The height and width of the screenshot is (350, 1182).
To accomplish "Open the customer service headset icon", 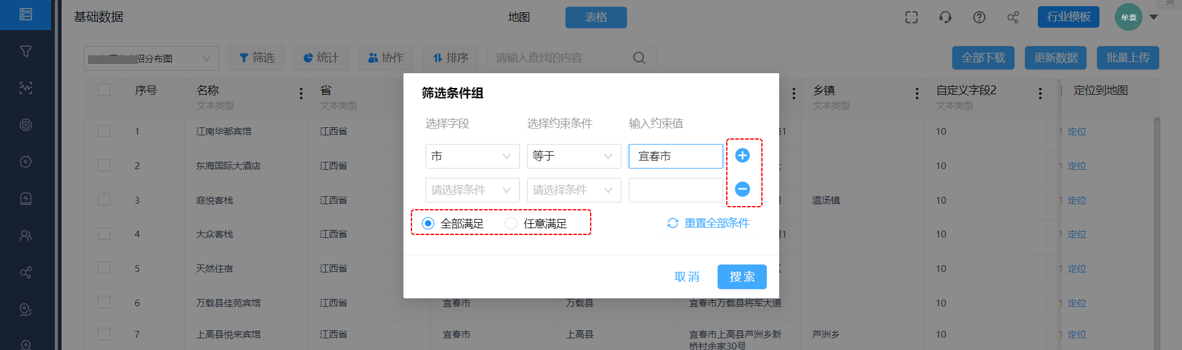I will [x=945, y=17].
